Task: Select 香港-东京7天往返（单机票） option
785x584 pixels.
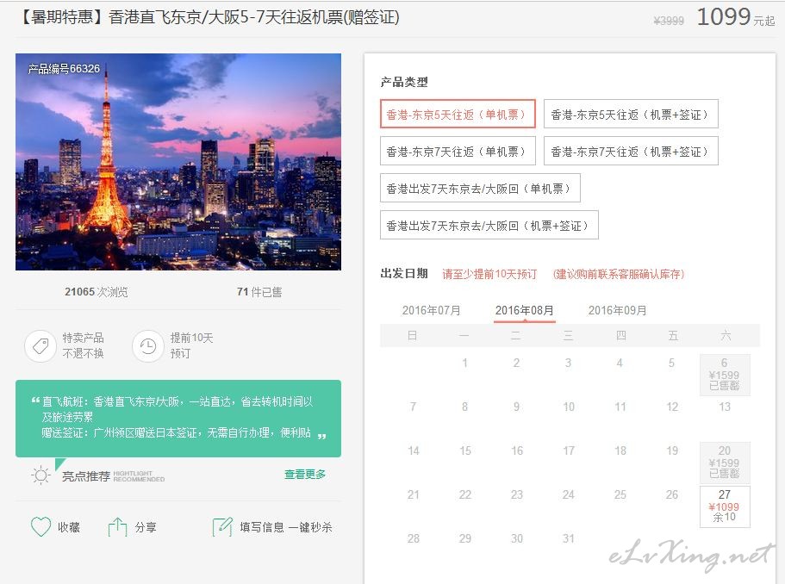Action: [x=458, y=151]
